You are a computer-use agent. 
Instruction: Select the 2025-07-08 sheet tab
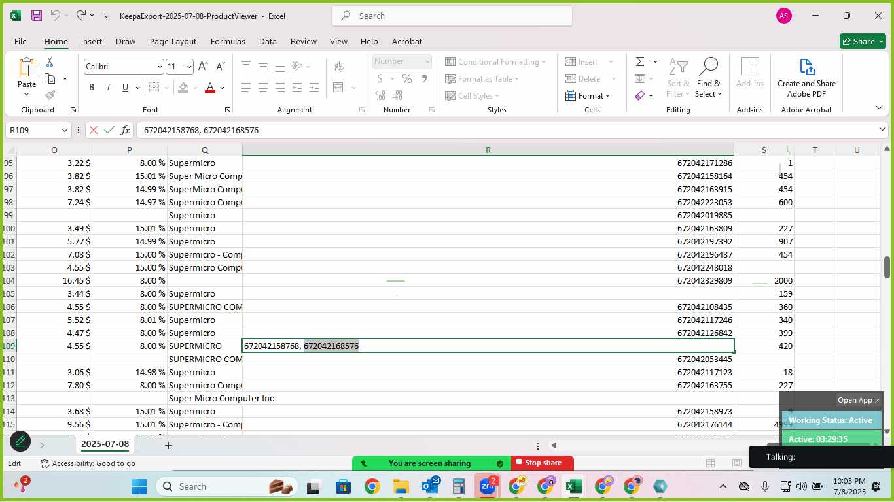click(105, 444)
